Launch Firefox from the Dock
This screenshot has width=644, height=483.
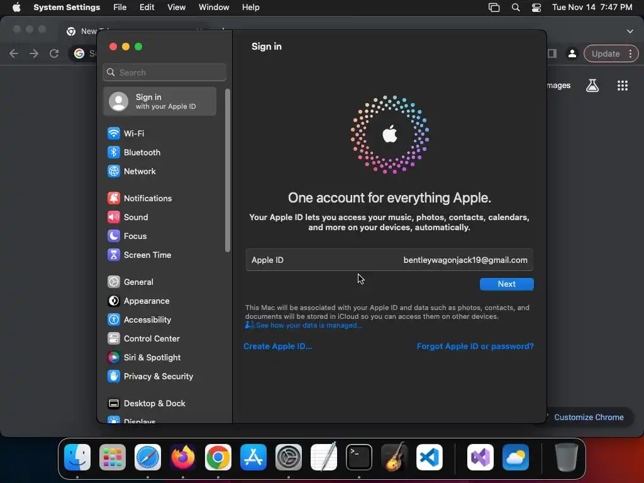point(183,457)
